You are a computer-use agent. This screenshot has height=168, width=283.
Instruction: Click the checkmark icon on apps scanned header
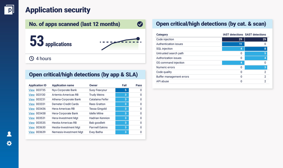point(140,24)
